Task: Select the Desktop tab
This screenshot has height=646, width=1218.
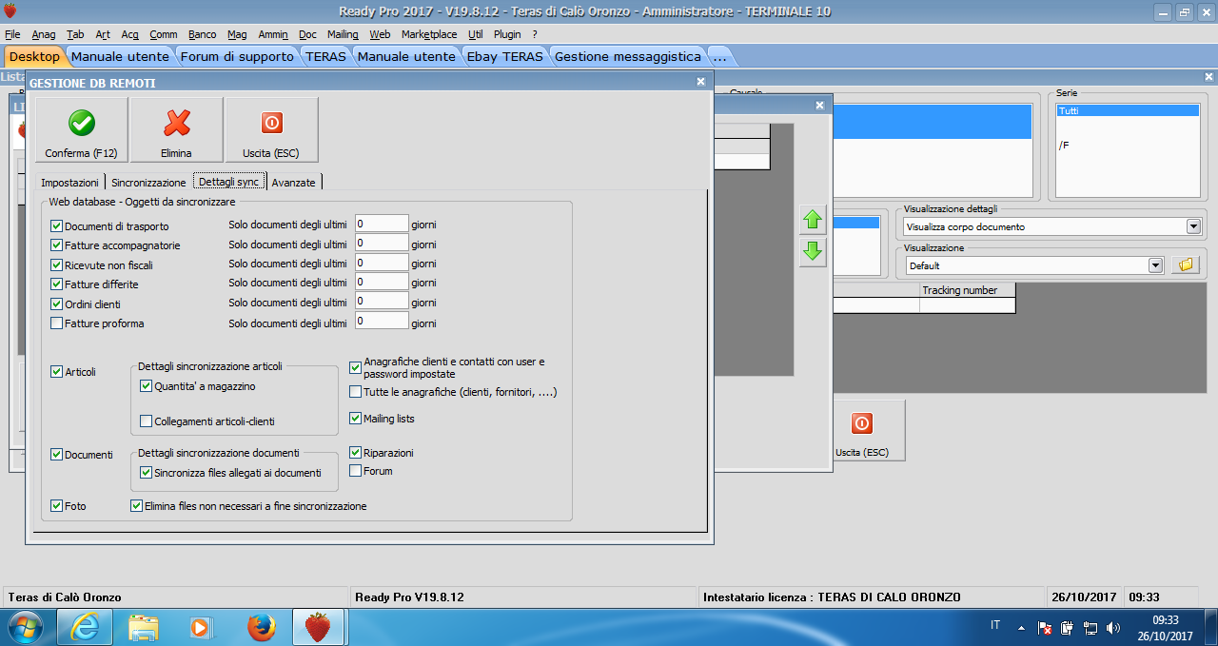Action: coord(34,56)
